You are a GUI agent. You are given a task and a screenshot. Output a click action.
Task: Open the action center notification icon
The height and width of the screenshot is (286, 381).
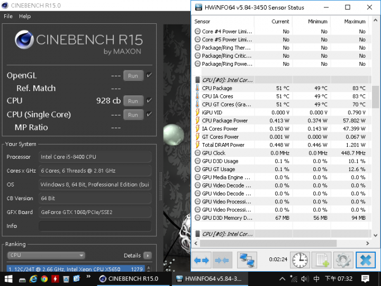coord(365,279)
